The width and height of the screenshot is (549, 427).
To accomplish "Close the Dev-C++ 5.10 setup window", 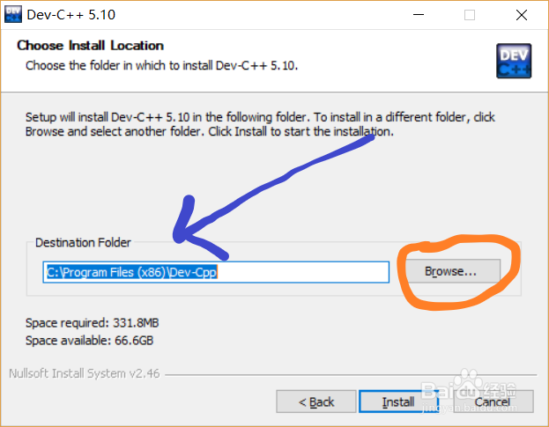I will tap(522, 15).
